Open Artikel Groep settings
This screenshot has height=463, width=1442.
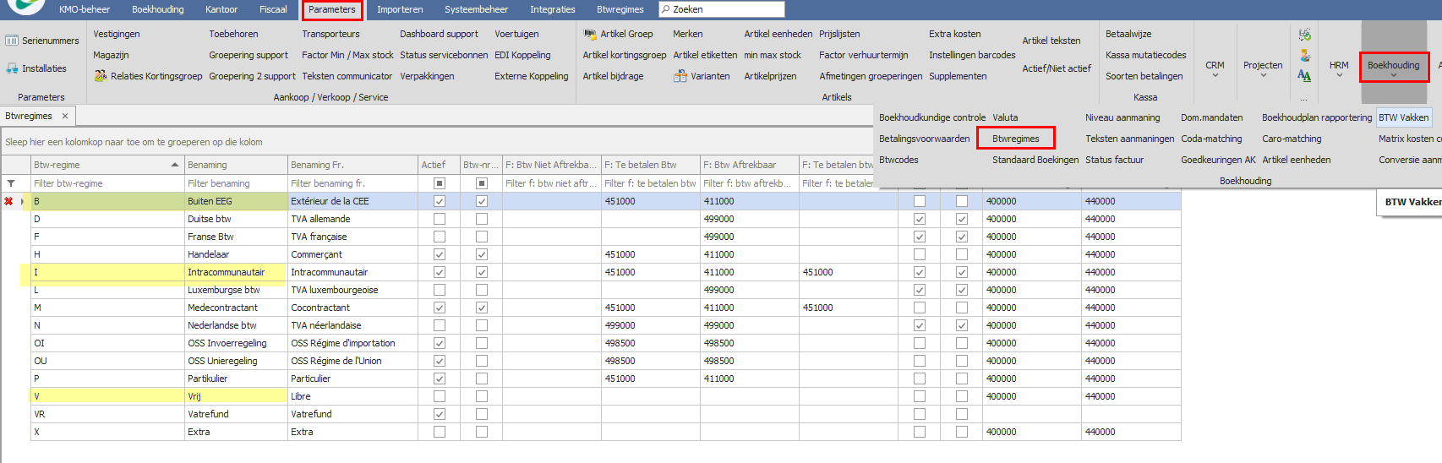click(x=618, y=34)
